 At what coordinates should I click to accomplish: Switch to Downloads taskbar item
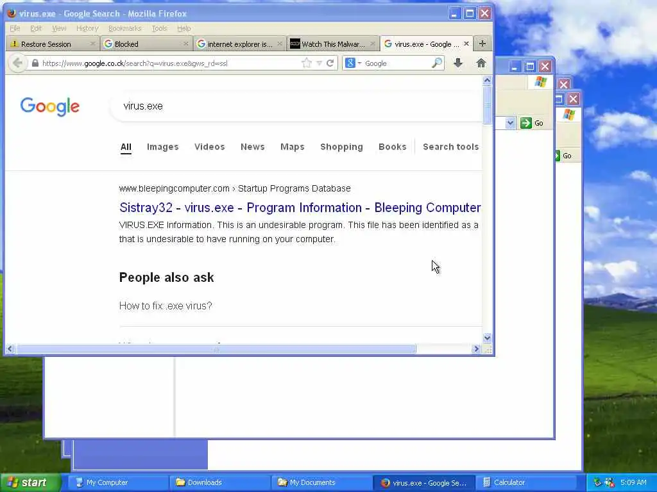[x=219, y=482]
